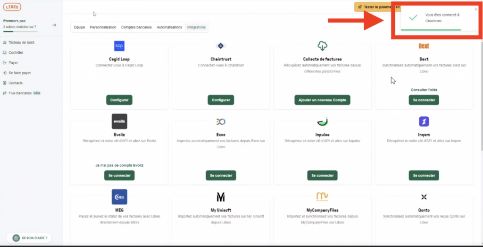This screenshot has height=247, width=483.
Task: Click the Evoliz logo
Action: [119, 121]
